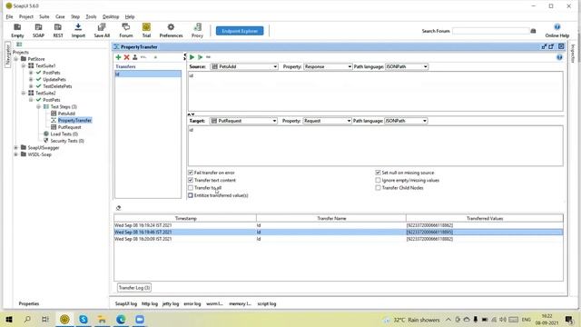Open Online Help icon
Image resolution: width=581 pixels, height=327 pixels.
(556, 30)
